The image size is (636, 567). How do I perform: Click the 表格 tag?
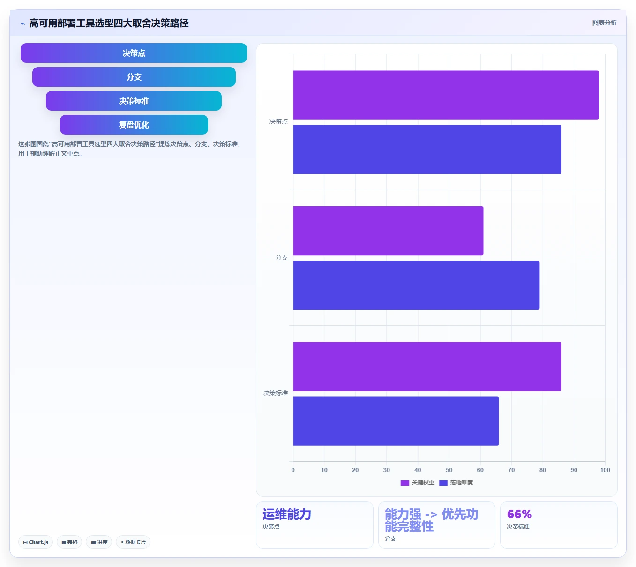[x=69, y=542]
